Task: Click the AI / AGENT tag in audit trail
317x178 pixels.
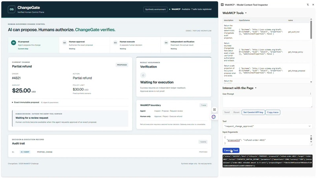Action: tap(25, 152)
